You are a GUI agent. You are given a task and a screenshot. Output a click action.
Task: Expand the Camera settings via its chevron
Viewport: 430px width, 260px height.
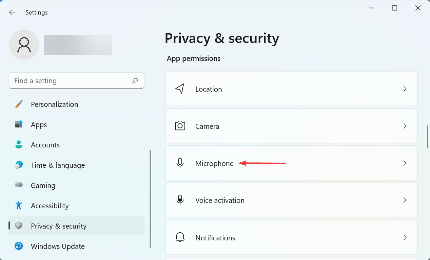coord(405,126)
